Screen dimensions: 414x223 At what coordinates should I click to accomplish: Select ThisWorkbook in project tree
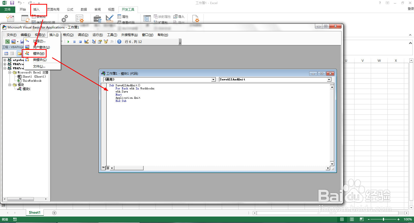tap(32, 81)
